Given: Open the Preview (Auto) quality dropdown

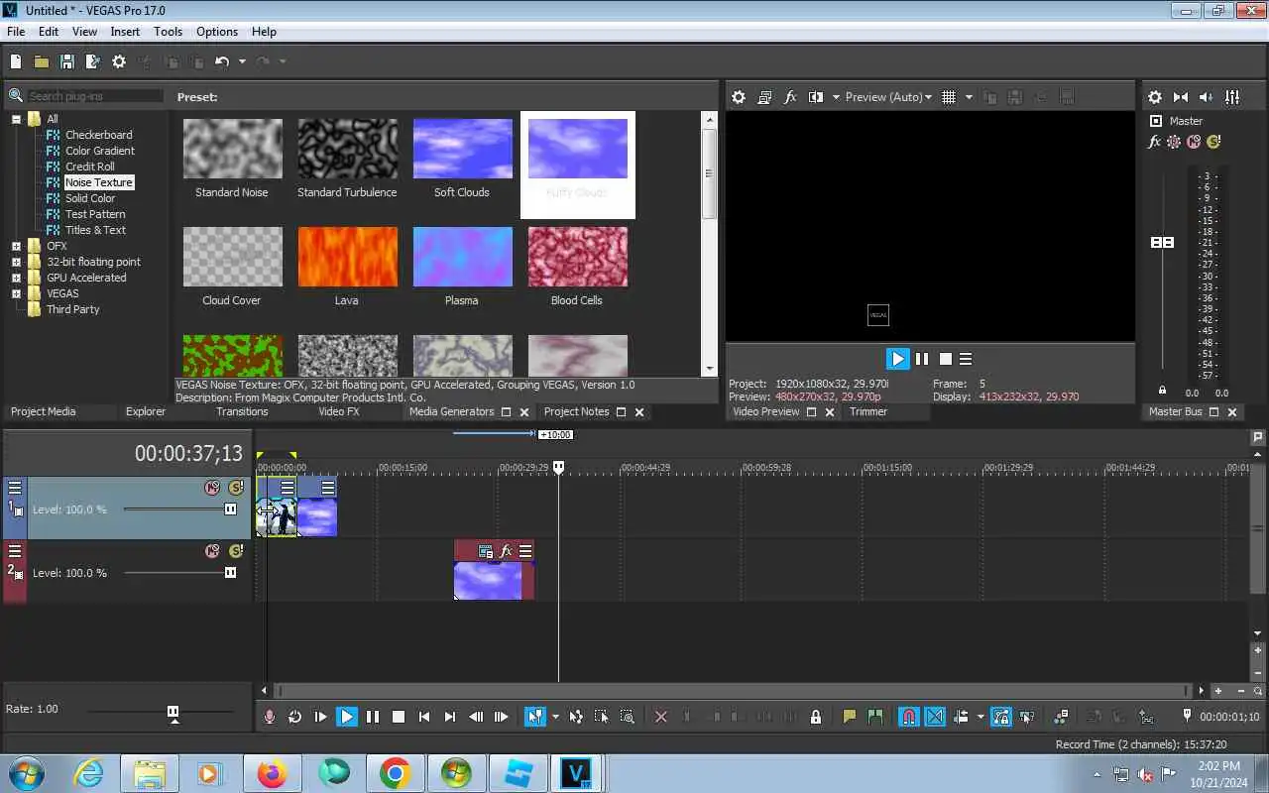Looking at the screenshot, I should click(x=888, y=97).
